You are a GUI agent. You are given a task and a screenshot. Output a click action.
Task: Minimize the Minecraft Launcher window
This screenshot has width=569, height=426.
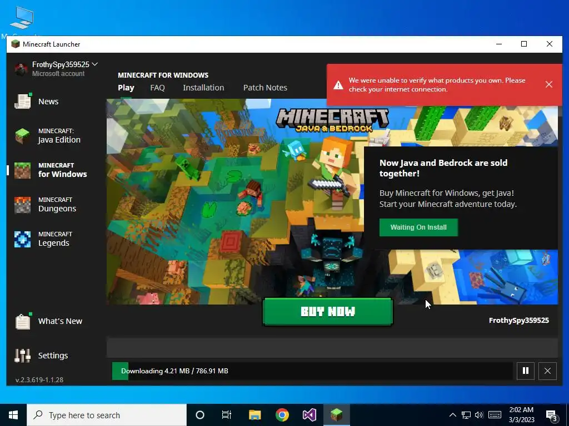[x=499, y=44]
